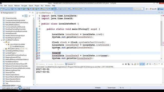Collapse the src folder node

[x=4, y=42]
